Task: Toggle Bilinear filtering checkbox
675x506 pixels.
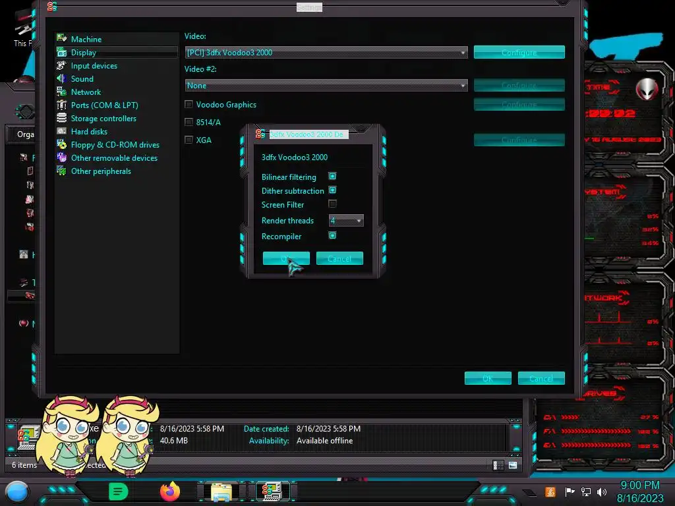Action: [332, 176]
